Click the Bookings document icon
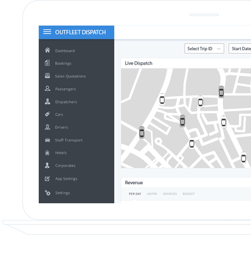 coord(47,63)
